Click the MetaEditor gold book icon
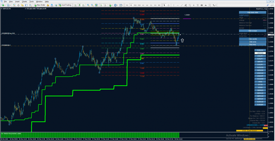Screen dimensions: 275x141 click(x=48, y=5)
